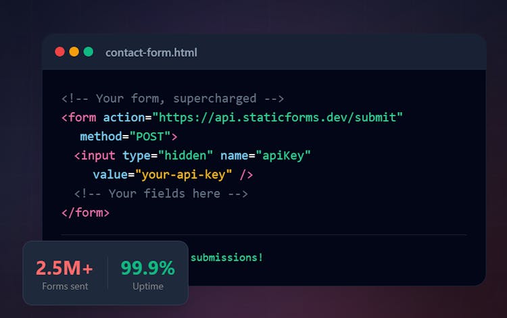Click the method attribute name
Screen dimensions: 507x318
(100, 136)
